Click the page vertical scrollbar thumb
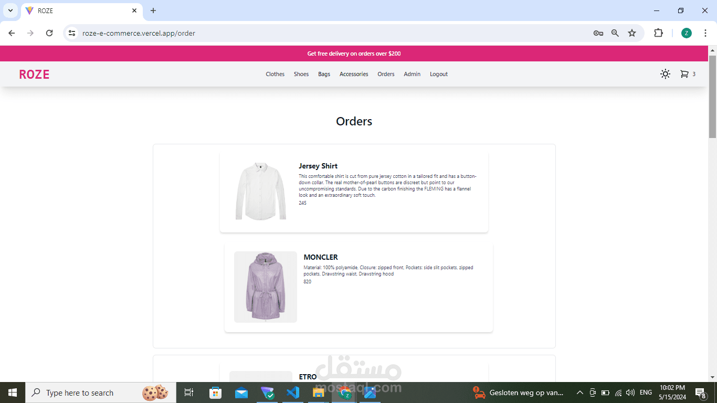 pyautogui.click(x=712, y=97)
